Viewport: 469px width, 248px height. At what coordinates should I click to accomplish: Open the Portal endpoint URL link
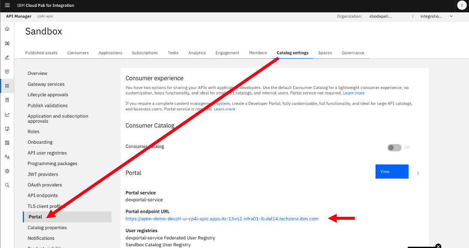point(222,219)
